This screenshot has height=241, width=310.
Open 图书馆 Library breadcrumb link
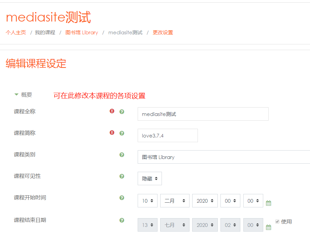(82, 33)
